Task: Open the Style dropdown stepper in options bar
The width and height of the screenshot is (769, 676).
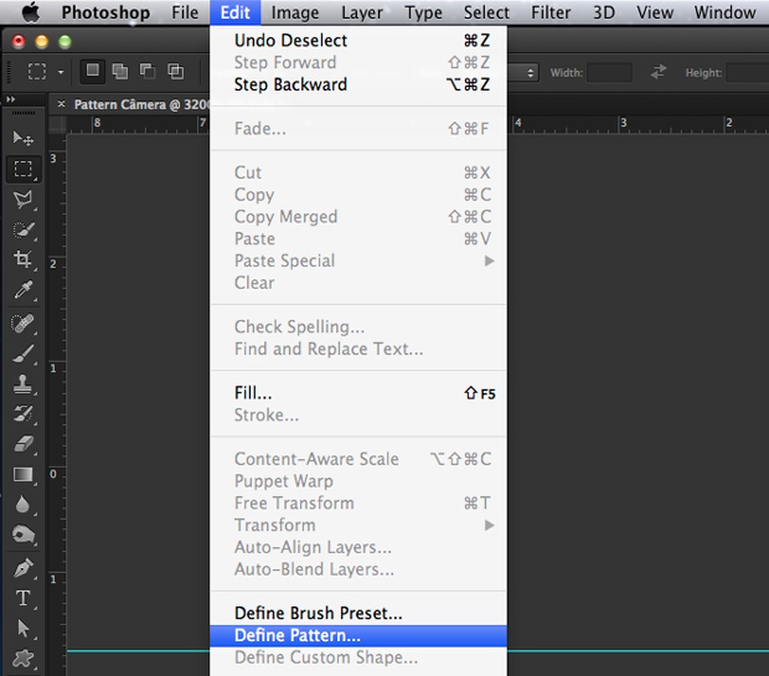Action: click(x=530, y=73)
